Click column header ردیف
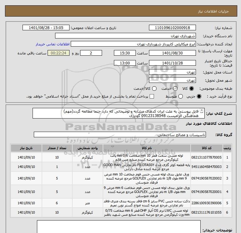The image size is (241, 233). point(227,148)
